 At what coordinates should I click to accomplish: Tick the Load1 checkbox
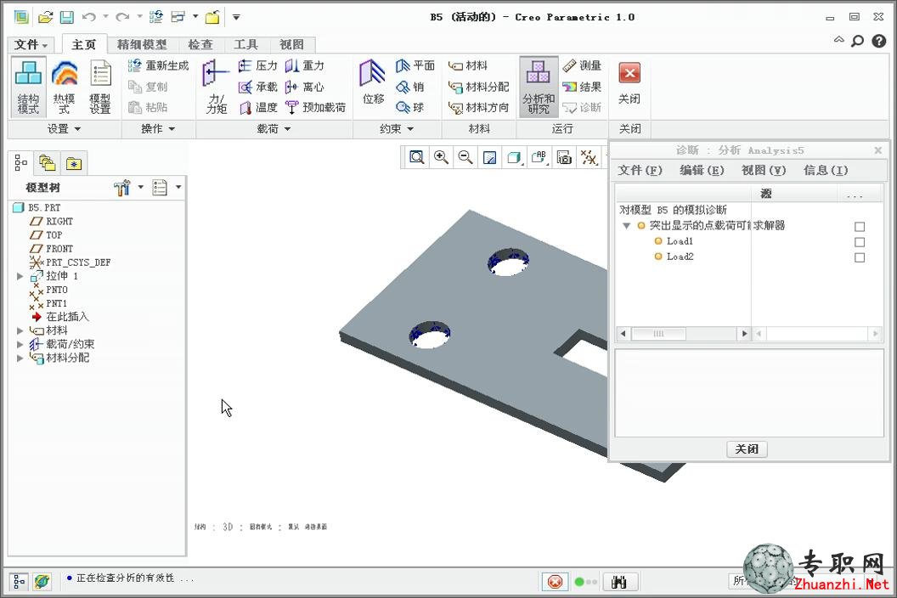coord(860,242)
